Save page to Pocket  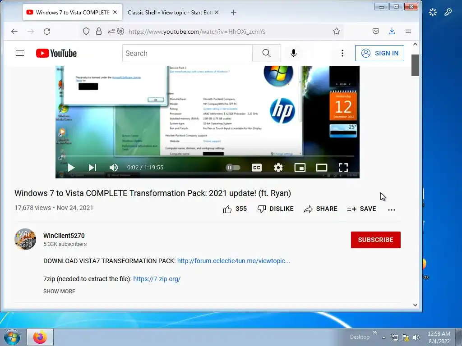pyautogui.click(x=376, y=31)
